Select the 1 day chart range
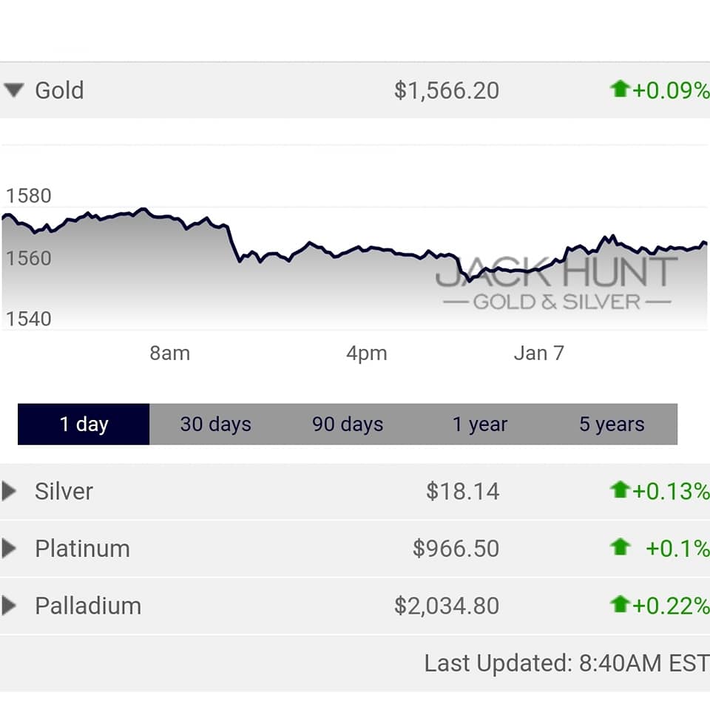The height and width of the screenshot is (701, 710). 84,424
